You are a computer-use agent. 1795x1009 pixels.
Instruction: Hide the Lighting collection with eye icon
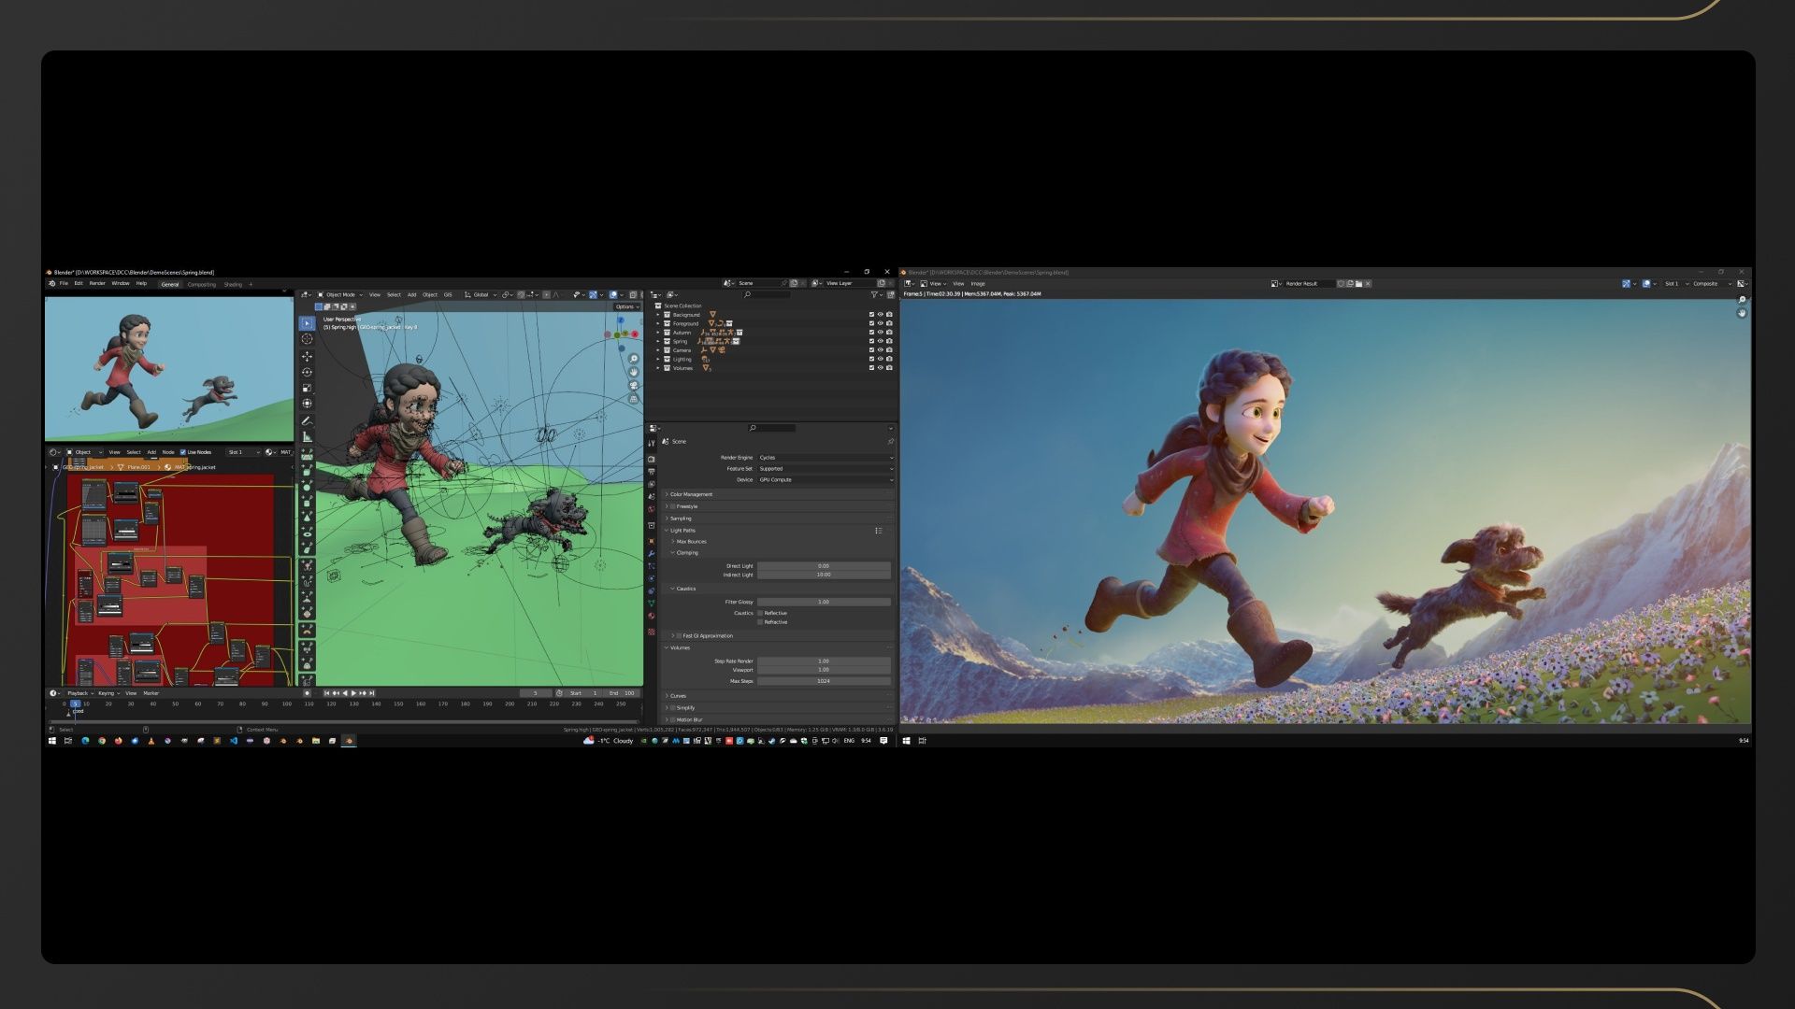[x=880, y=359]
